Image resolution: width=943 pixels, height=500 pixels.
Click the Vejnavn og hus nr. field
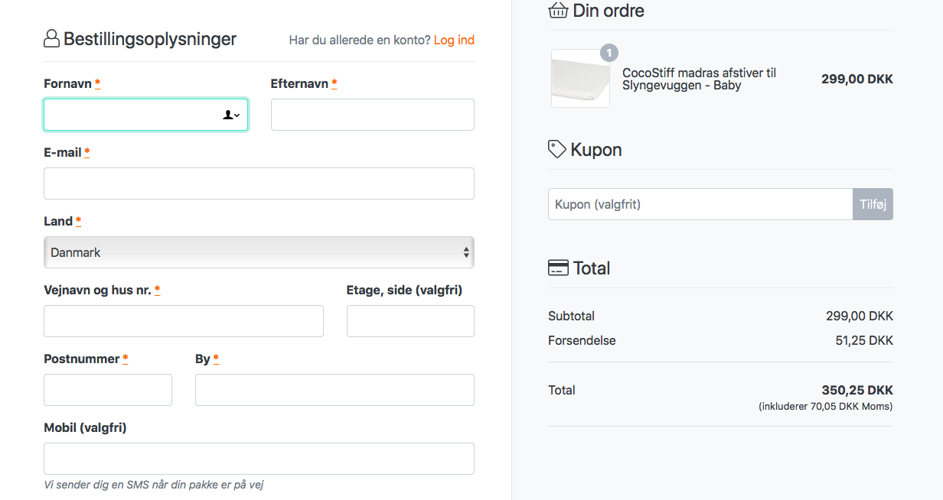coord(184,321)
